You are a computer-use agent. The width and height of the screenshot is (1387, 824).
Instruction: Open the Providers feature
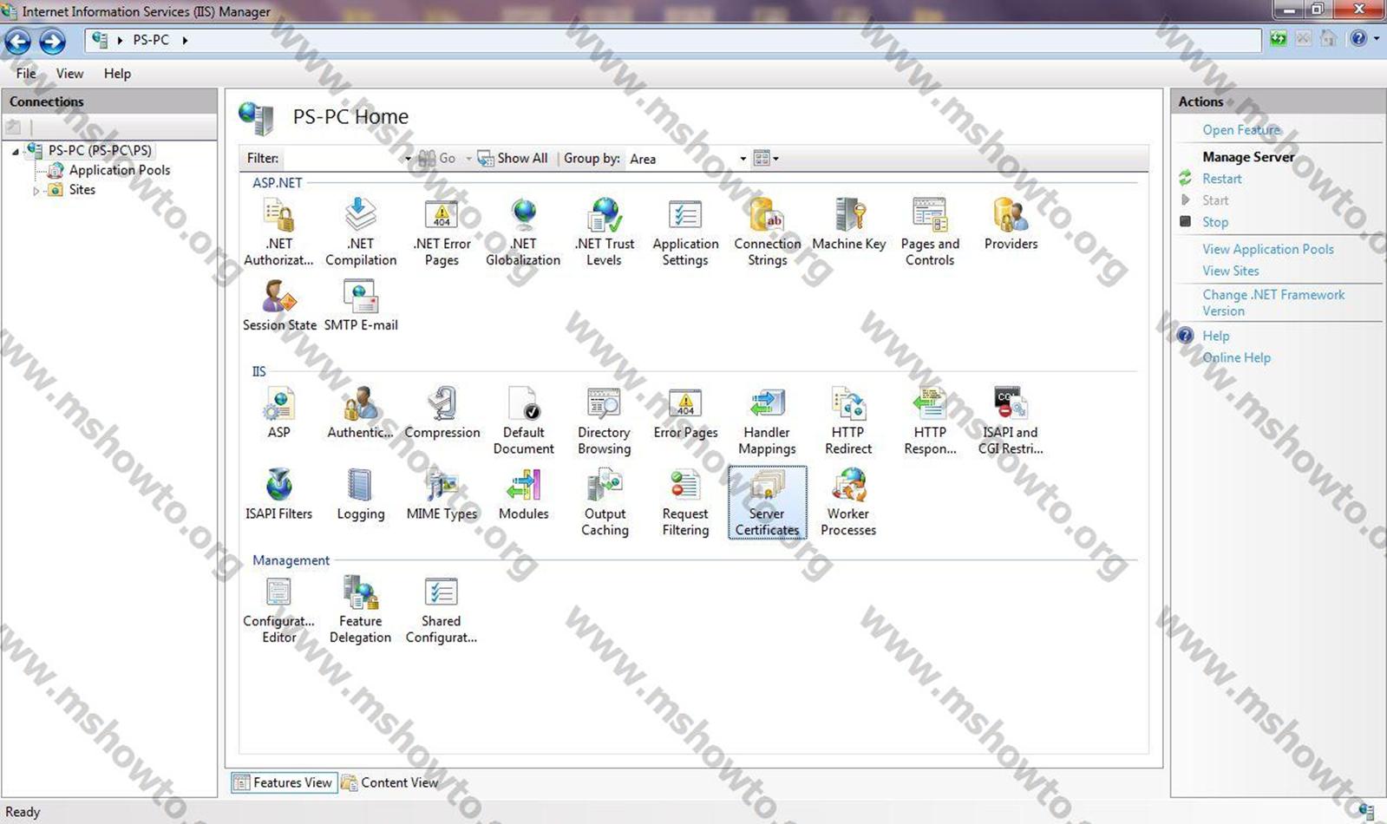pos(1011,224)
